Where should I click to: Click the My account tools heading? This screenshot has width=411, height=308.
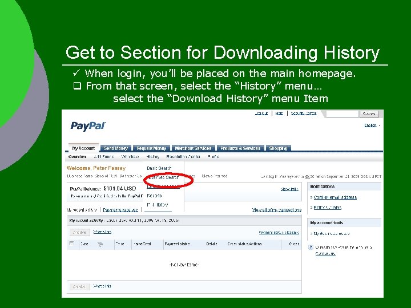point(327,222)
